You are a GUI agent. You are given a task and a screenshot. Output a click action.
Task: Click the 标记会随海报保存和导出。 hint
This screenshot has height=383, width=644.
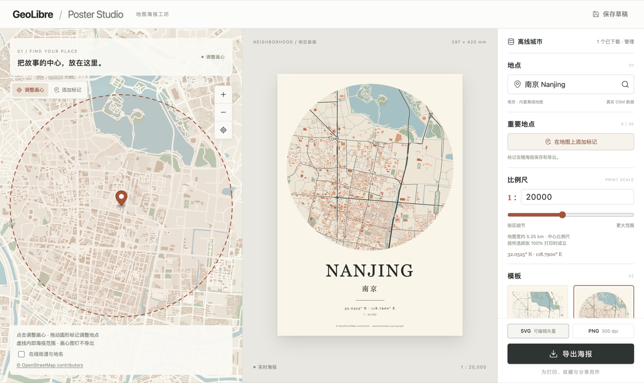click(x=533, y=157)
